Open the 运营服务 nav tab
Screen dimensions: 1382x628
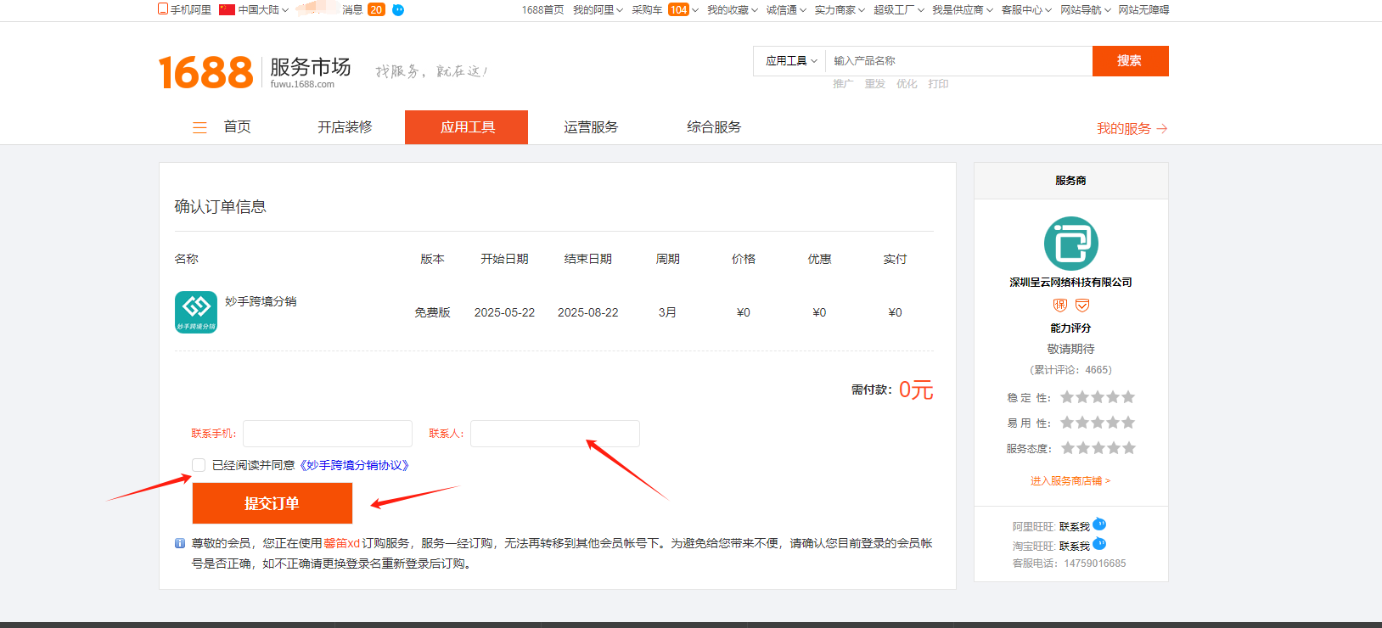click(591, 127)
